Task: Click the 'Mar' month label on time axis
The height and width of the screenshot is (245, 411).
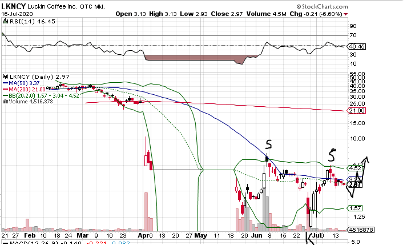Action: point(83,235)
